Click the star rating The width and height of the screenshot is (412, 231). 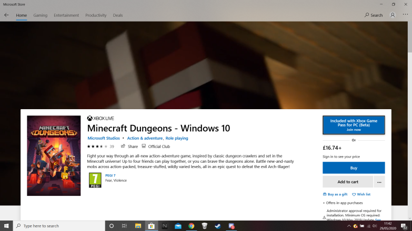97,146
